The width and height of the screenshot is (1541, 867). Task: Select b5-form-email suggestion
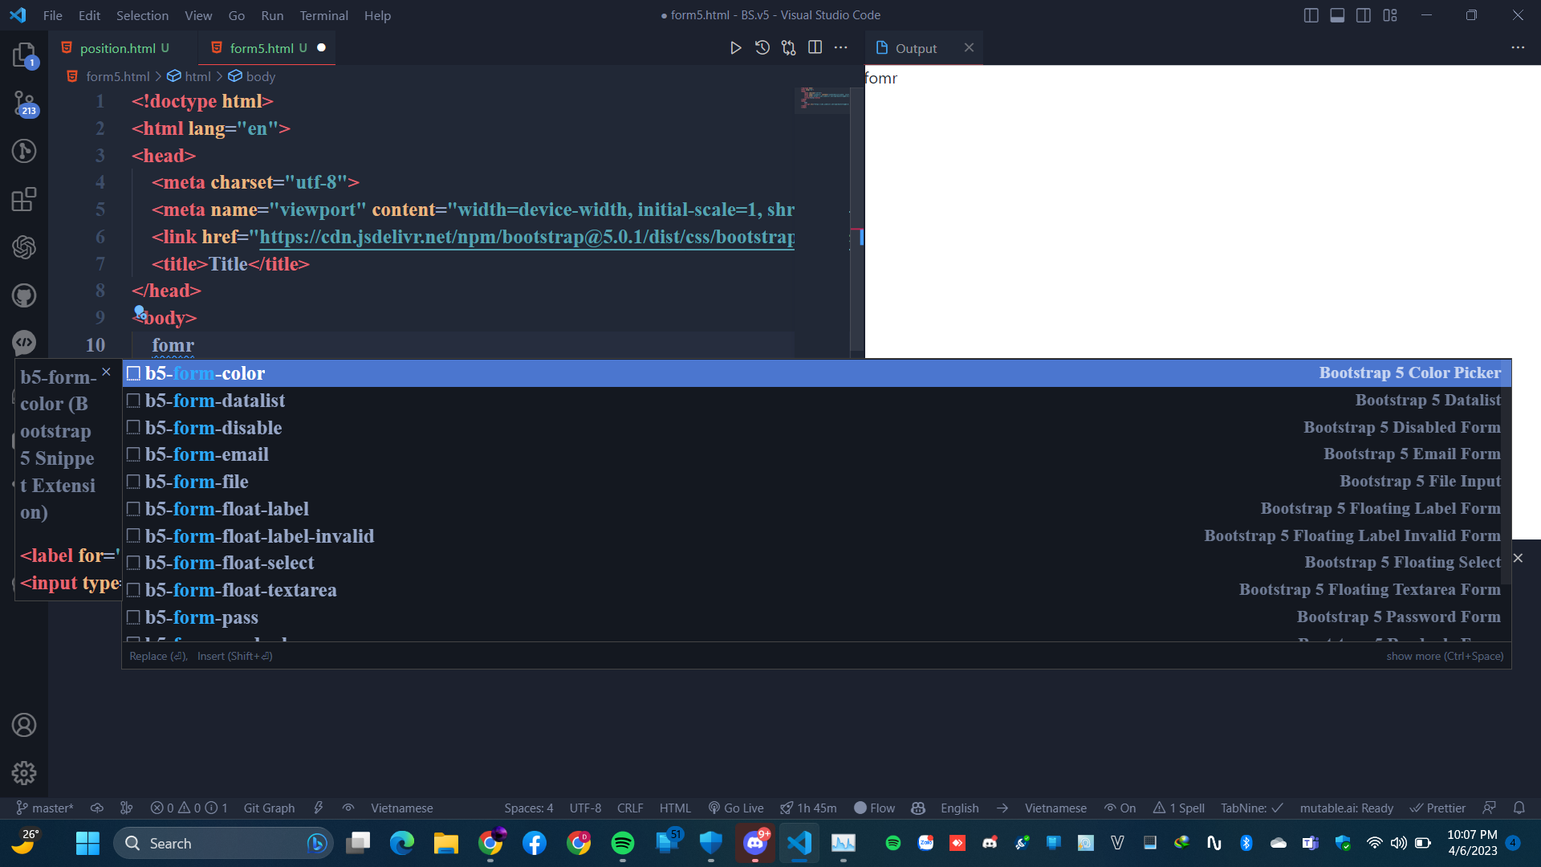pyautogui.click(x=816, y=454)
